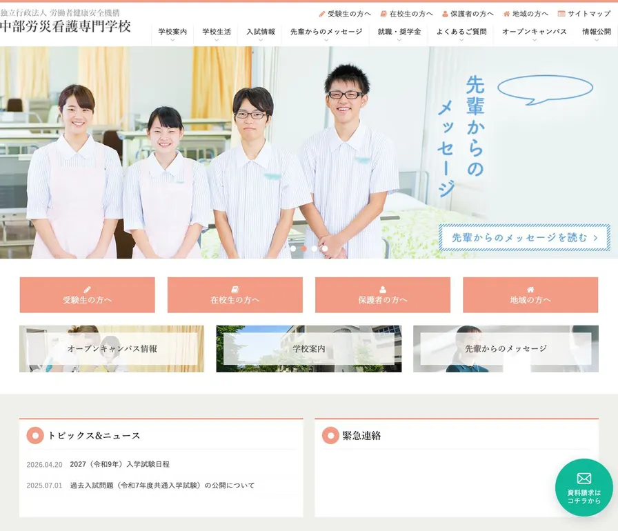Open the 学校案内 image card
618x531 pixels.
point(309,349)
